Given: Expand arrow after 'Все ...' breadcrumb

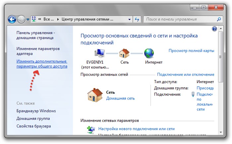Looking at the screenshot, I should pyautogui.click(x=58, y=19).
